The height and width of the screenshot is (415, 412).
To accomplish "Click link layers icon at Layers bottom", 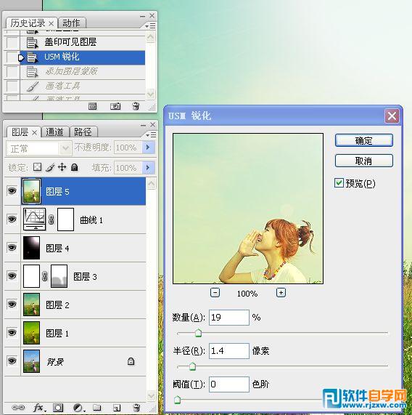I will 18,407.
